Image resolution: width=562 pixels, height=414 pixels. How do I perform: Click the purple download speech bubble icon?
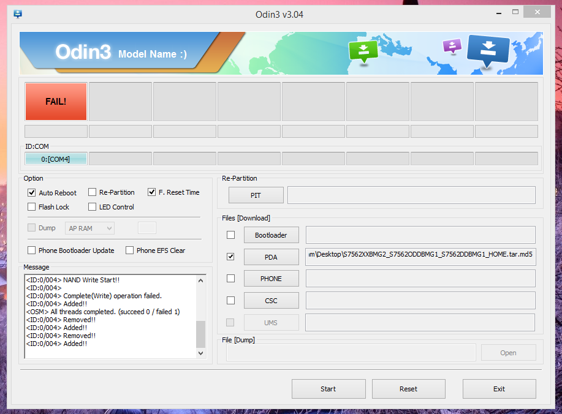[452, 46]
